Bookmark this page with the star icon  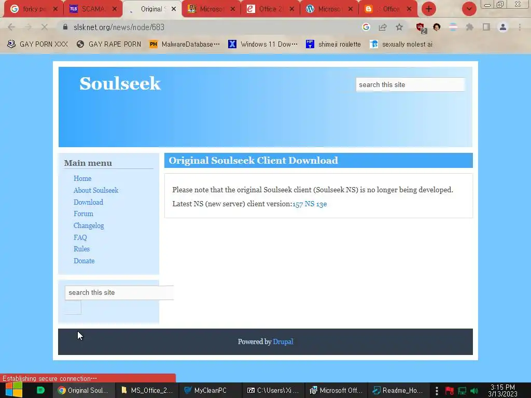tap(399, 27)
